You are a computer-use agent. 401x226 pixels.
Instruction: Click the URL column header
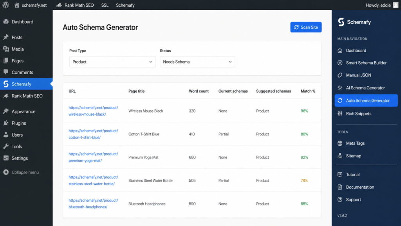click(72, 91)
